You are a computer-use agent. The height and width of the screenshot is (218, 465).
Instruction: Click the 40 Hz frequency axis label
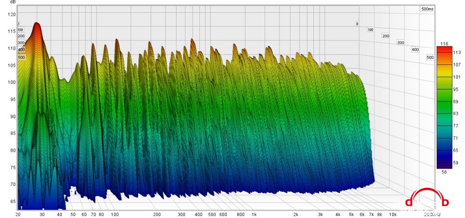[60, 215]
